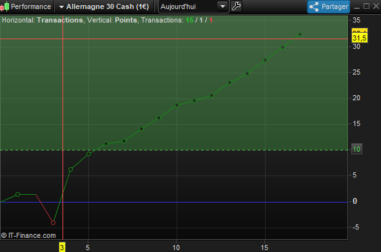Viewport: 381px width, 252px height.
Task: Click the IT-Finance.com copyright text
Action: tap(28, 235)
